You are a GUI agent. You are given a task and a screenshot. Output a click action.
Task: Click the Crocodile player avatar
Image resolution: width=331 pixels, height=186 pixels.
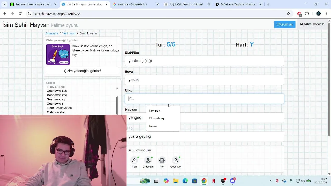[x=148, y=160]
